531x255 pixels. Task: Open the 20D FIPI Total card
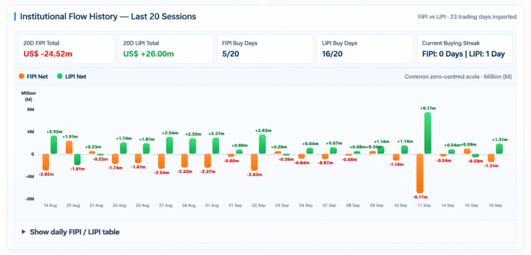(66, 49)
